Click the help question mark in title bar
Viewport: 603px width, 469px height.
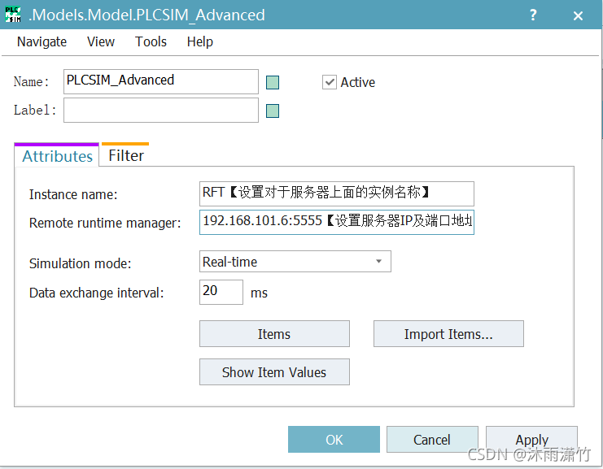(x=533, y=15)
